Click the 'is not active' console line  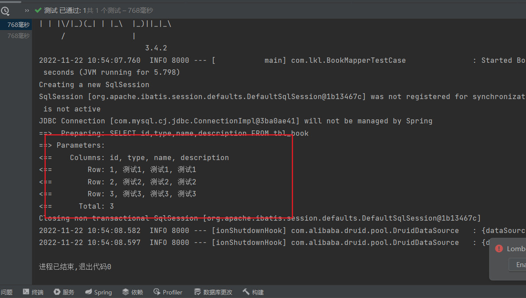pos(72,109)
